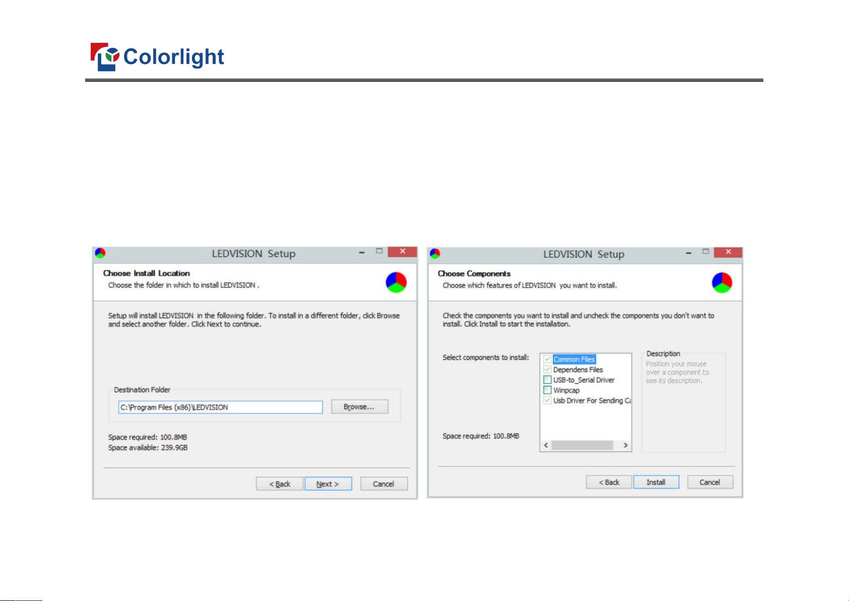Select the Dependens Files list entry

tap(578, 370)
